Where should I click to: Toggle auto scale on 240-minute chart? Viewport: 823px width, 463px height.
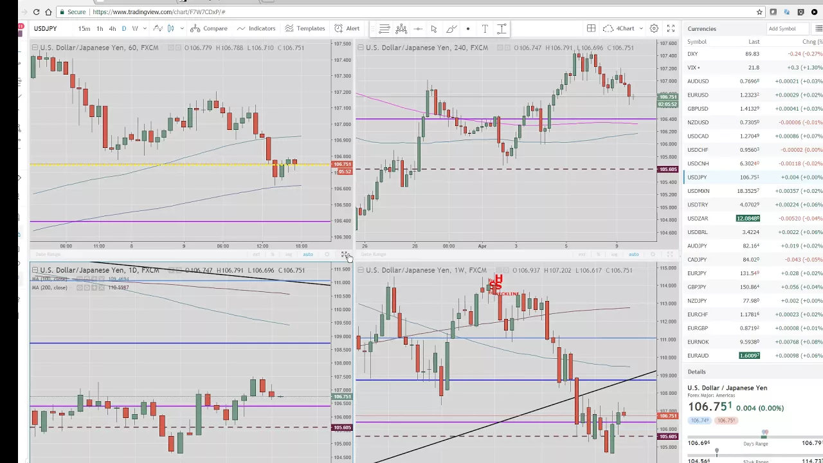click(633, 255)
